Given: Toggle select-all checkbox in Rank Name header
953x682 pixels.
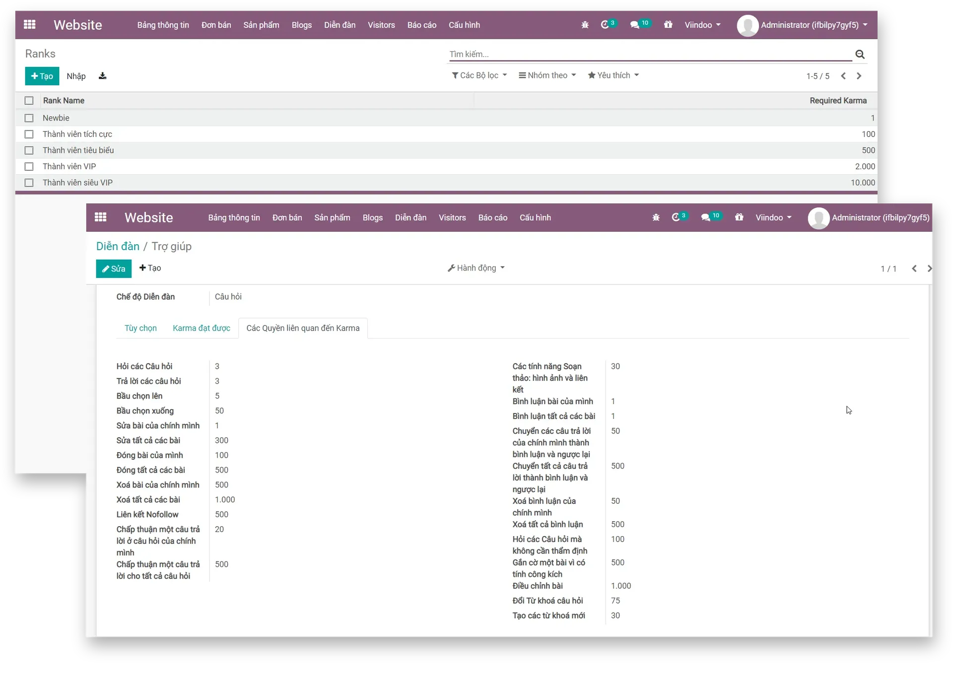Looking at the screenshot, I should (29, 101).
